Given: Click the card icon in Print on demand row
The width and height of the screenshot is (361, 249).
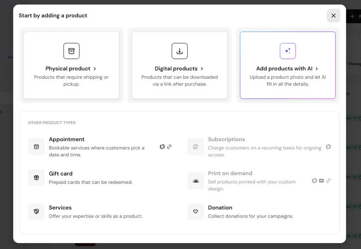Looking at the screenshot, I should pos(321,181).
